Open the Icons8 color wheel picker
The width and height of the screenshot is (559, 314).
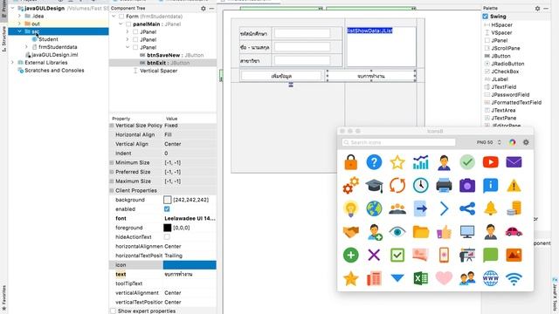(513, 142)
